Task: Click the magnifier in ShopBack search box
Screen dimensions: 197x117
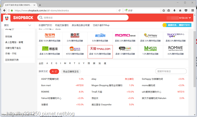Action: pyautogui.click(x=41, y=18)
